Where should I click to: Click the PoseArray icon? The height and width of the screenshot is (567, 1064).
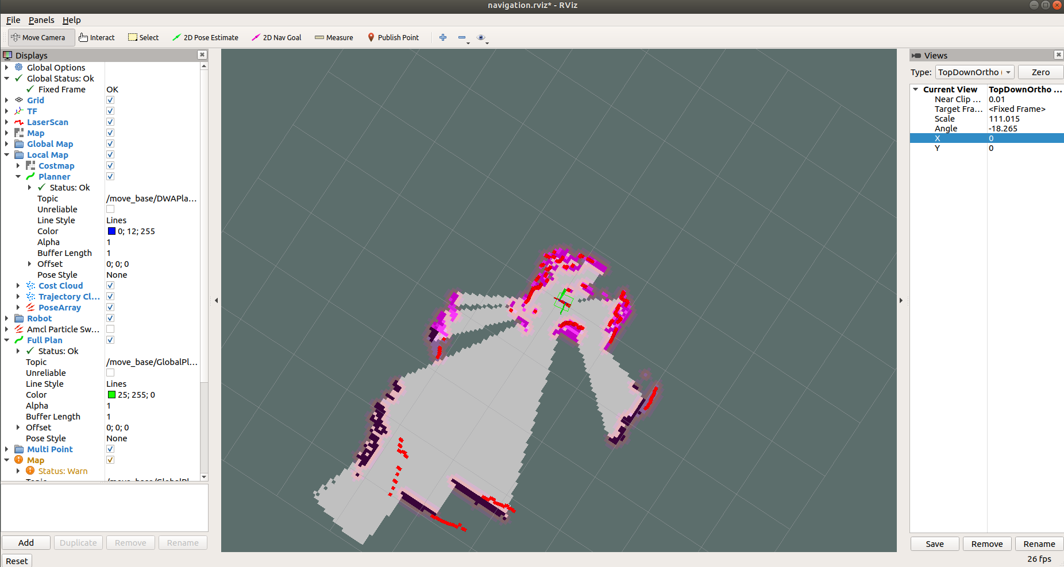click(30, 307)
